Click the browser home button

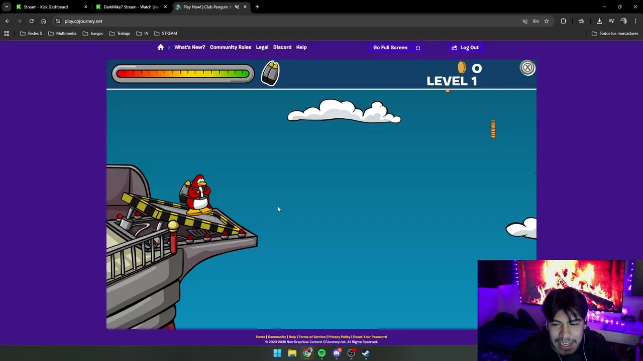[43, 21]
